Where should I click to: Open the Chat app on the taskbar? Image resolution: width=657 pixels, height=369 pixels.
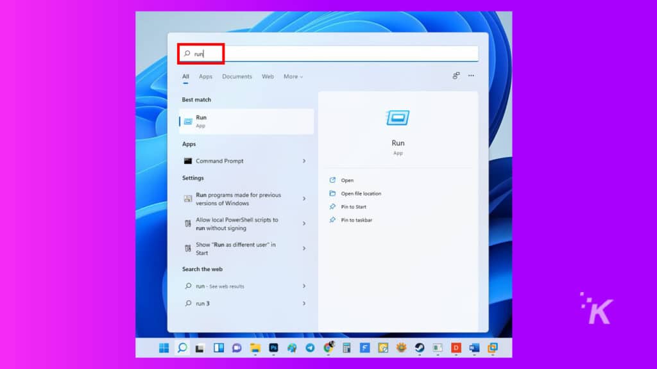[x=237, y=348]
